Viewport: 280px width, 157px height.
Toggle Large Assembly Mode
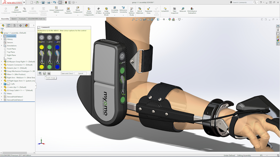[x=106, y=12]
